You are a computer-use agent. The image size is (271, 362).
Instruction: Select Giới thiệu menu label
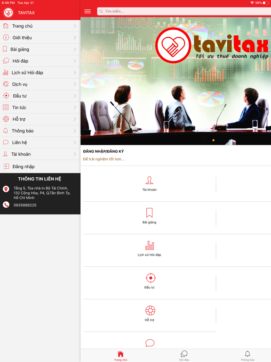pos(22,38)
